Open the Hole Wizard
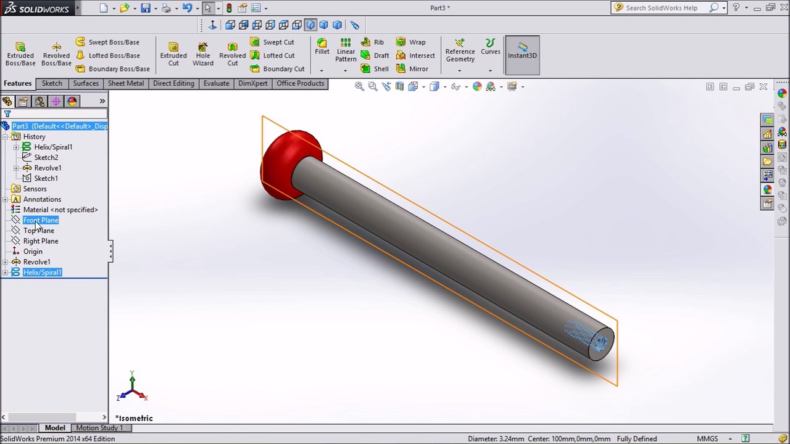The height and width of the screenshot is (444, 790). point(202,54)
